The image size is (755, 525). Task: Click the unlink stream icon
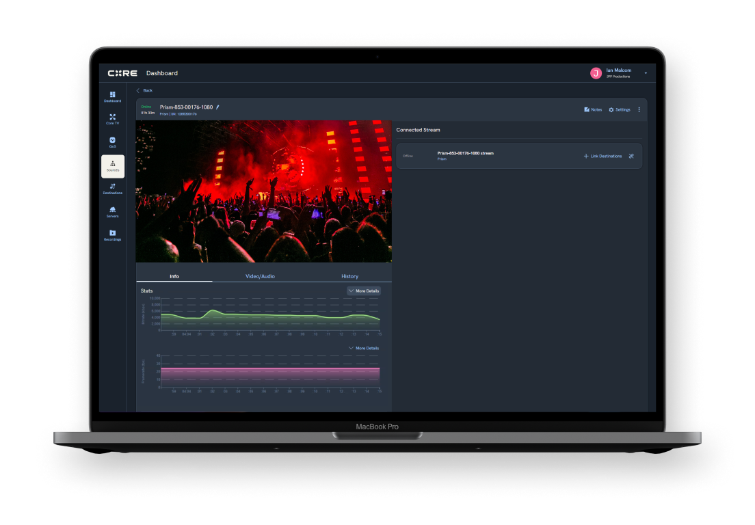click(631, 156)
